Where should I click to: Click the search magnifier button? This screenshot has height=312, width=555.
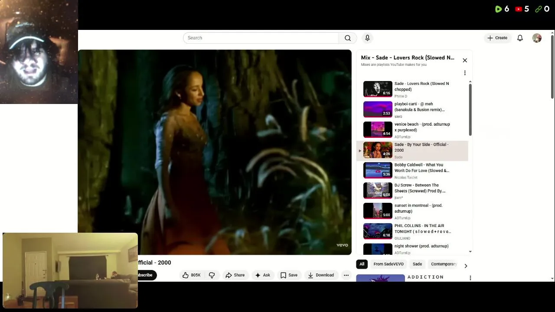[x=348, y=38]
